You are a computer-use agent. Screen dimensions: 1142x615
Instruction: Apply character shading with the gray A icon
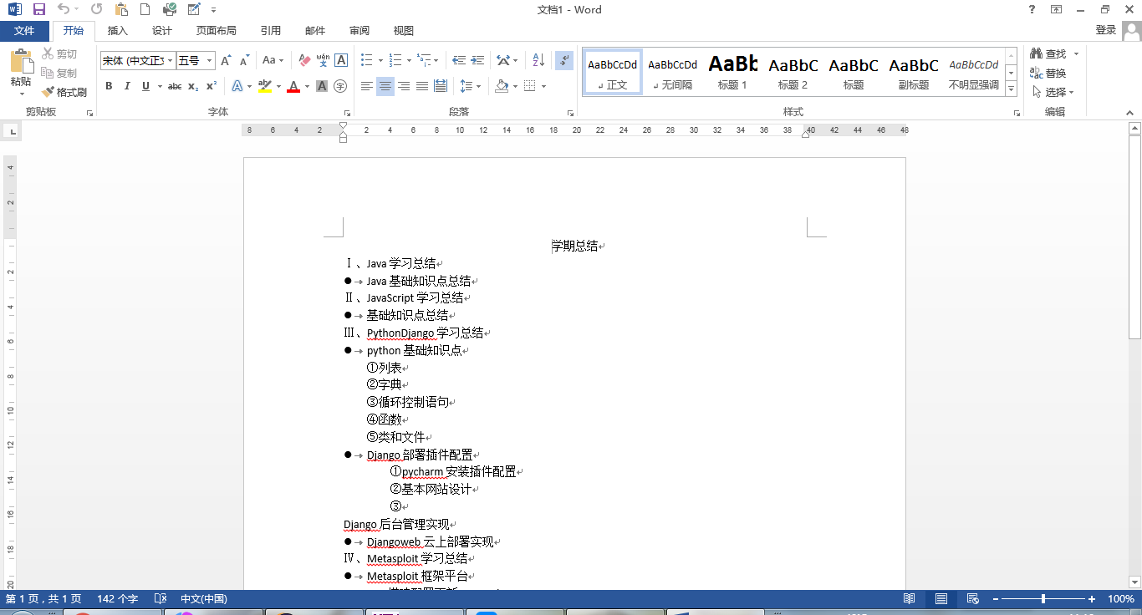tap(322, 86)
